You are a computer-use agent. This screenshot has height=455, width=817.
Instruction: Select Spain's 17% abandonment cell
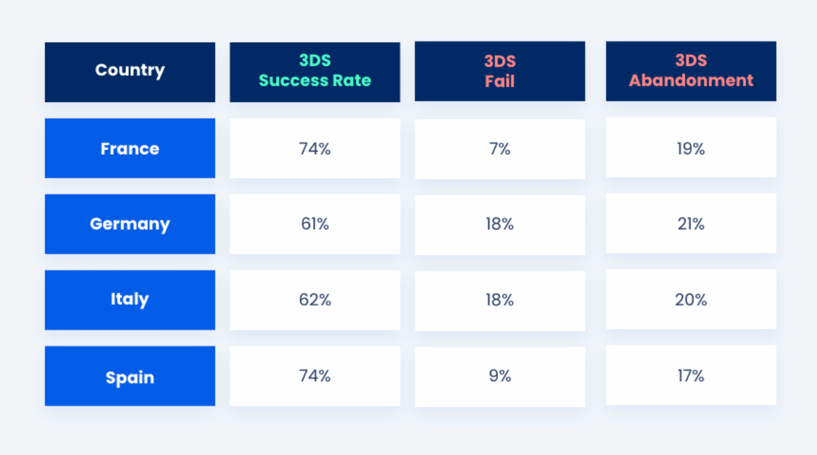(x=691, y=376)
